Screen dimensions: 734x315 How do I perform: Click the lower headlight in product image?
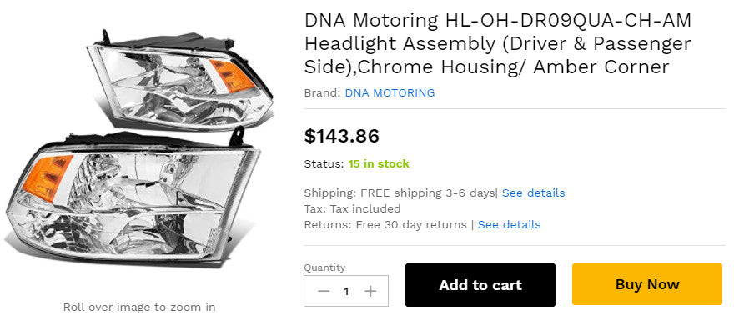[133, 197]
